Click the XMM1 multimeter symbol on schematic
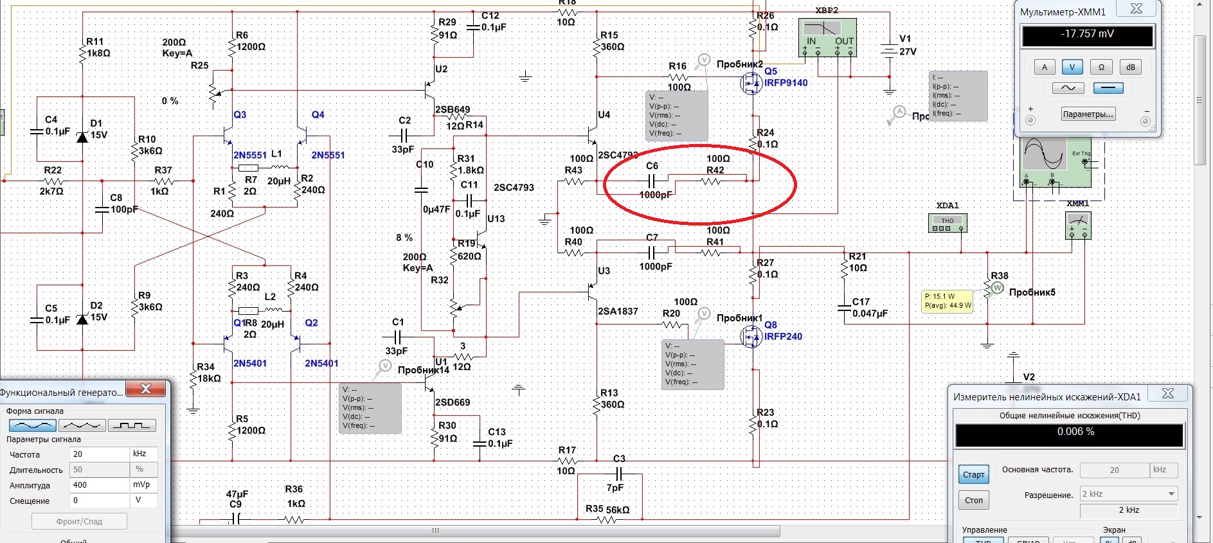This screenshot has width=1213, height=543. (x=1078, y=224)
